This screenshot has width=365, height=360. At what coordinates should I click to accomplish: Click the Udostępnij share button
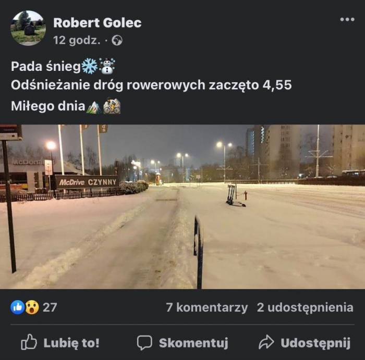[305, 342]
